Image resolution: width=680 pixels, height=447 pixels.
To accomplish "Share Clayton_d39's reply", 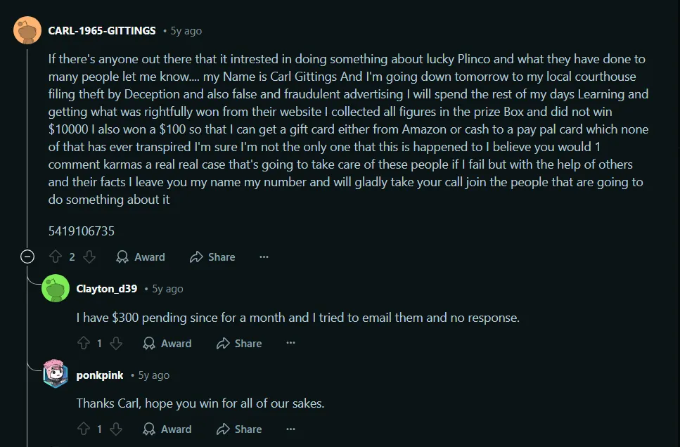I will (239, 343).
